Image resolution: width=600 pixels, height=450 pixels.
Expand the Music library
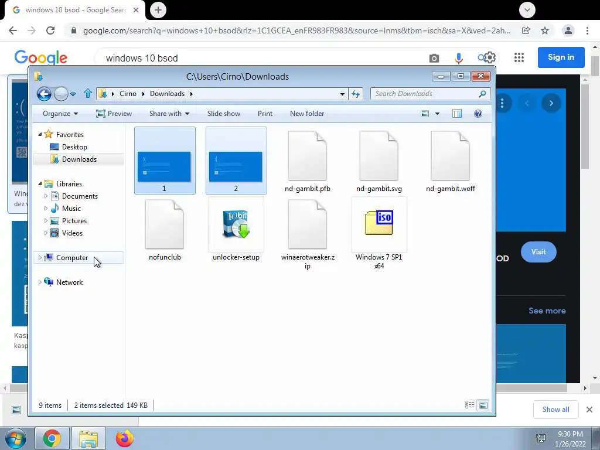click(46, 209)
